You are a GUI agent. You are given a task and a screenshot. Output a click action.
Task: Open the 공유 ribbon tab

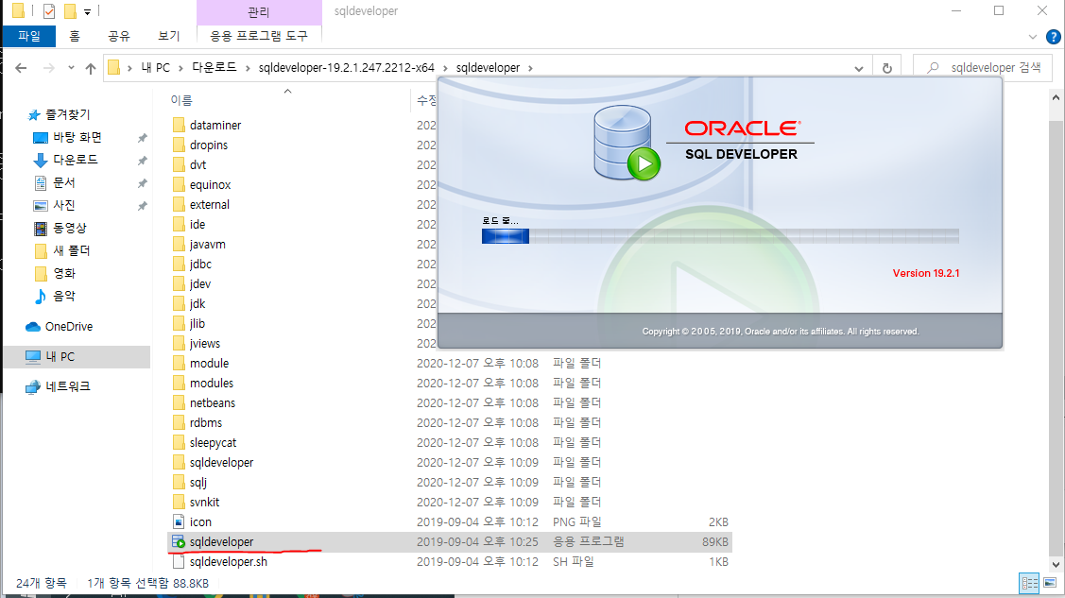click(x=119, y=36)
